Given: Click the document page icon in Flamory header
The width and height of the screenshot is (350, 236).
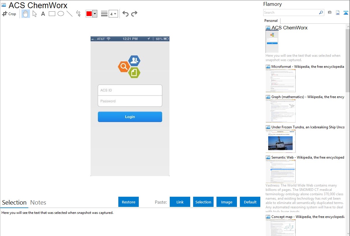Looking at the screenshot, I should pos(338,13).
